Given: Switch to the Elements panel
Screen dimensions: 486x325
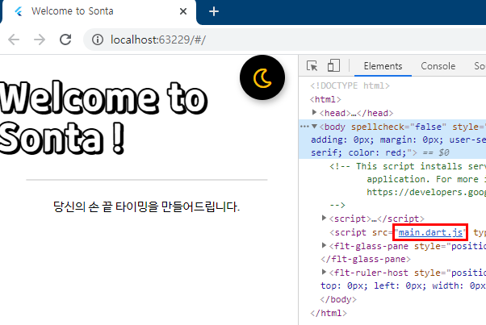Looking at the screenshot, I should 383,66.
